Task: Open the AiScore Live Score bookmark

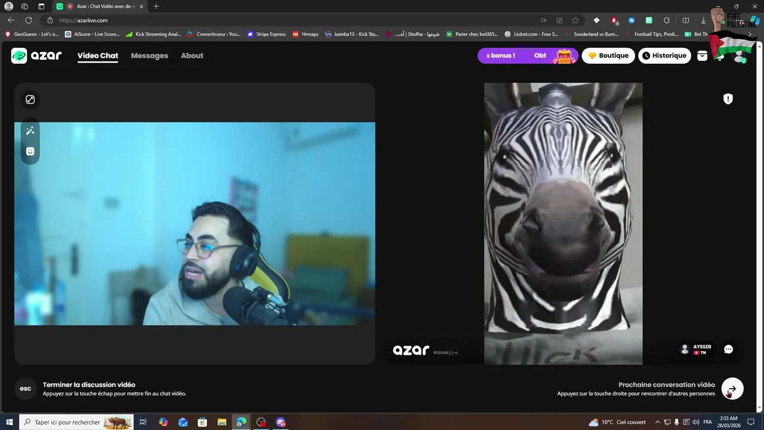Action: coord(93,34)
